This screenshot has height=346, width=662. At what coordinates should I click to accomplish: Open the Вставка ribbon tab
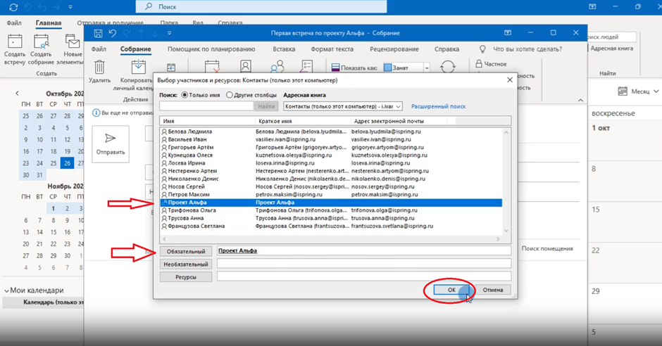tap(284, 49)
